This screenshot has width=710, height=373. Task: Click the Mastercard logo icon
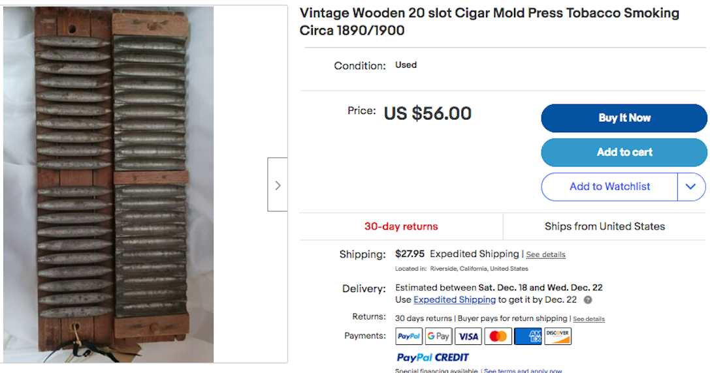tap(498, 336)
